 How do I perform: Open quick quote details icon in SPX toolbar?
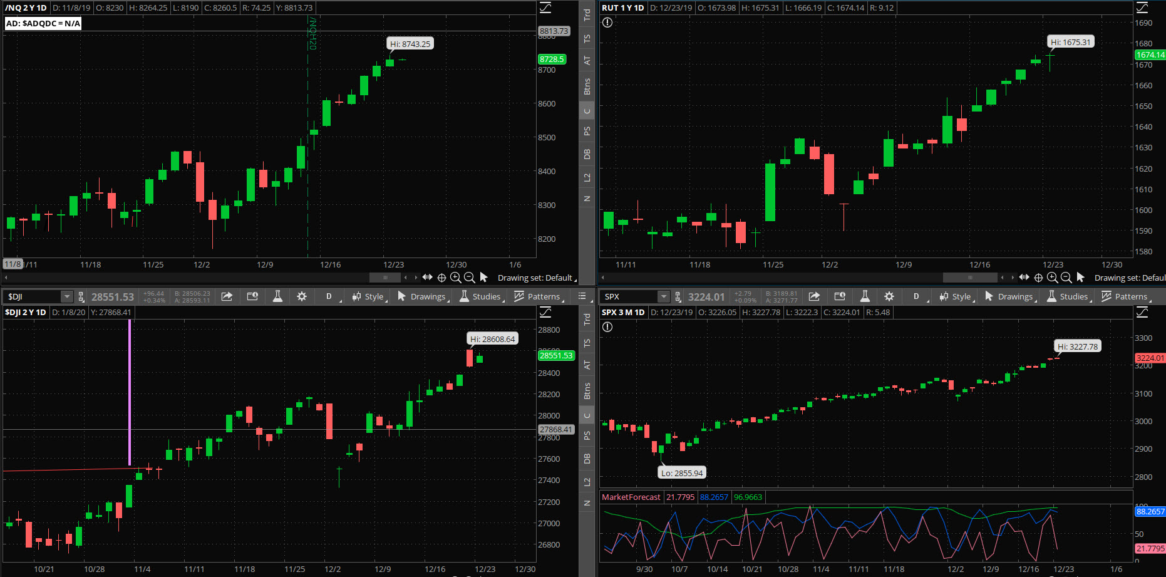click(840, 296)
